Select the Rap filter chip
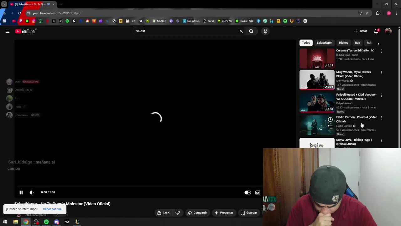Screen dimensions: 401x226 click(357, 43)
